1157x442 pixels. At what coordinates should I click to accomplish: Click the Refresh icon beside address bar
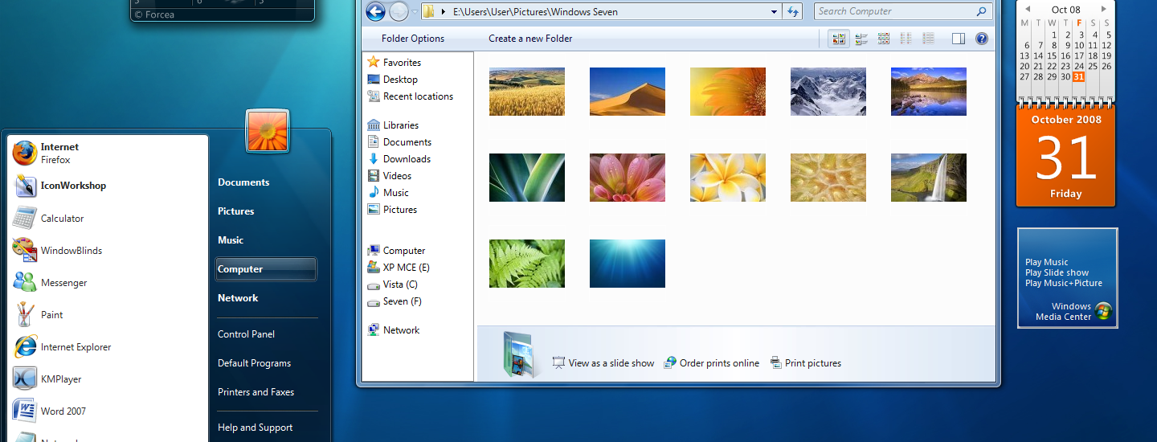pos(793,11)
